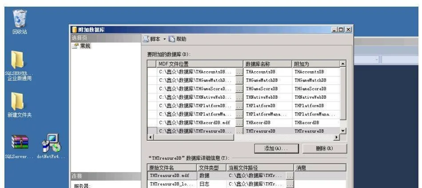This screenshot has width=422, height=188.
Task: Click the 添加(A)... button
Action: [x=275, y=149]
